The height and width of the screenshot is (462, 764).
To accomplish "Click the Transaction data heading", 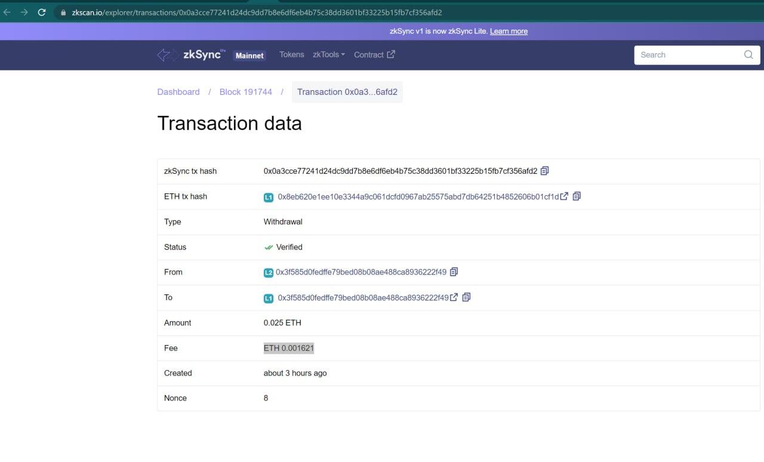I will coord(229,124).
